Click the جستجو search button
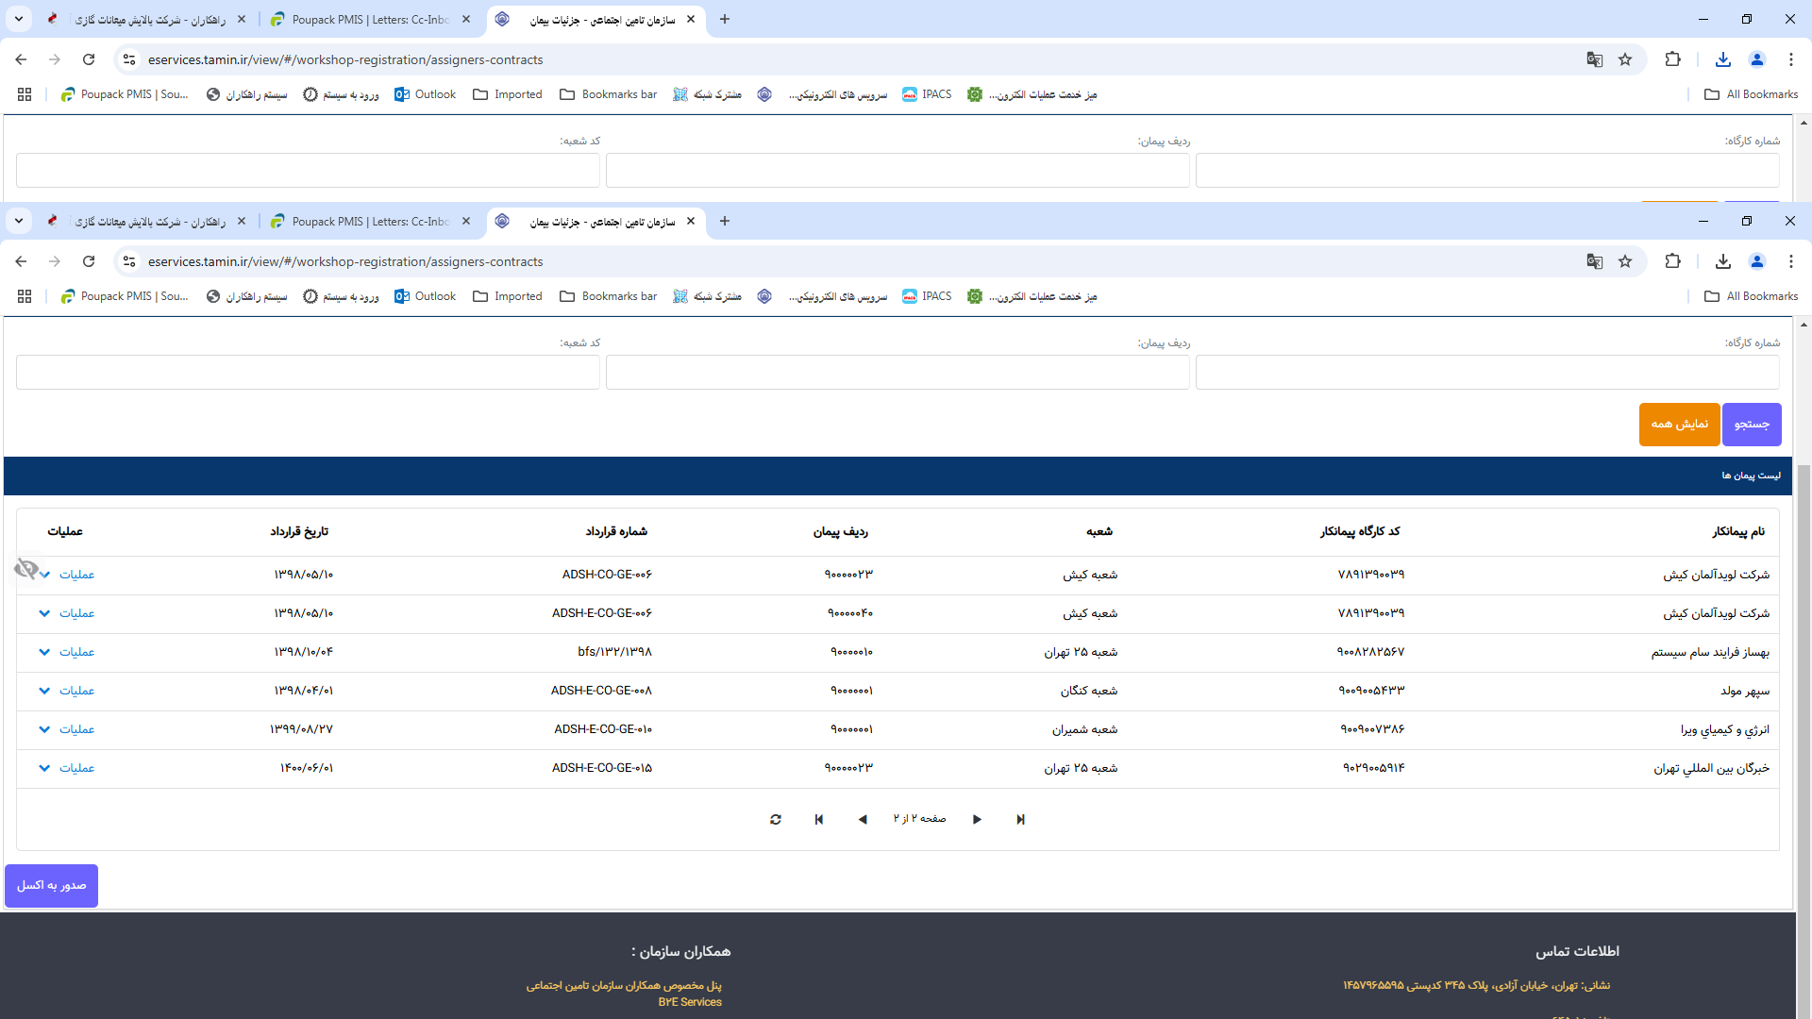Image resolution: width=1812 pixels, height=1019 pixels. (1752, 425)
